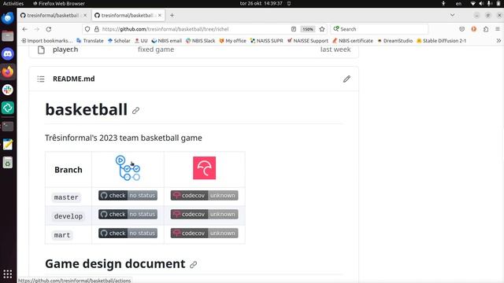Open 'fixed game' commit message
Screen dimensions: 504x283
tap(156, 50)
